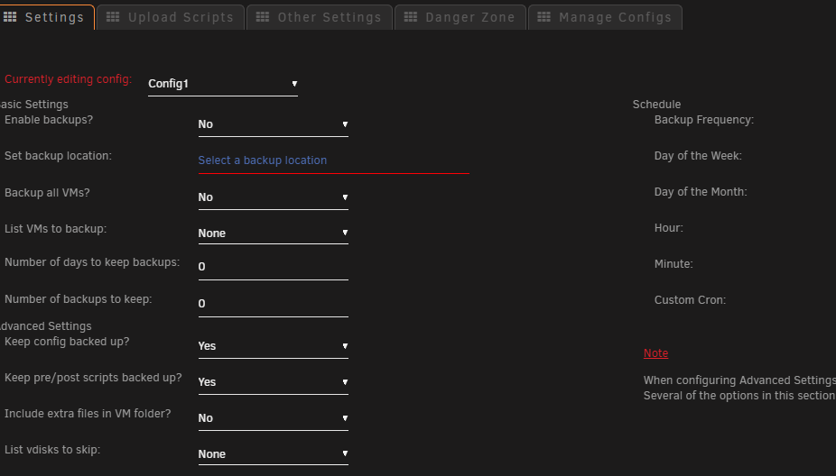Click the Hour label in Schedule
The image size is (836, 476).
pyautogui.click(x=669, y=228)
